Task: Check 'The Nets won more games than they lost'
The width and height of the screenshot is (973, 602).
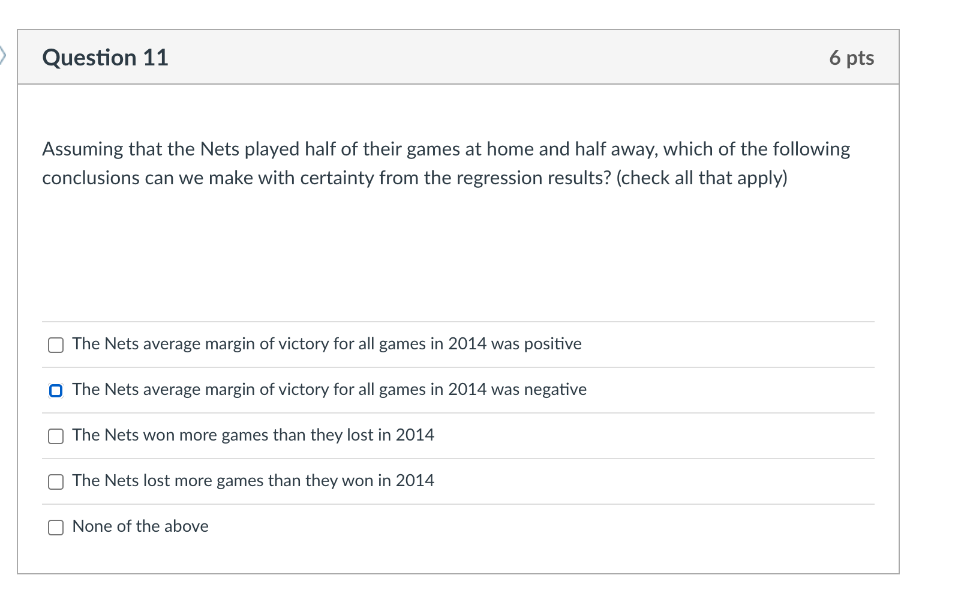Action: (x=55, y=436)
